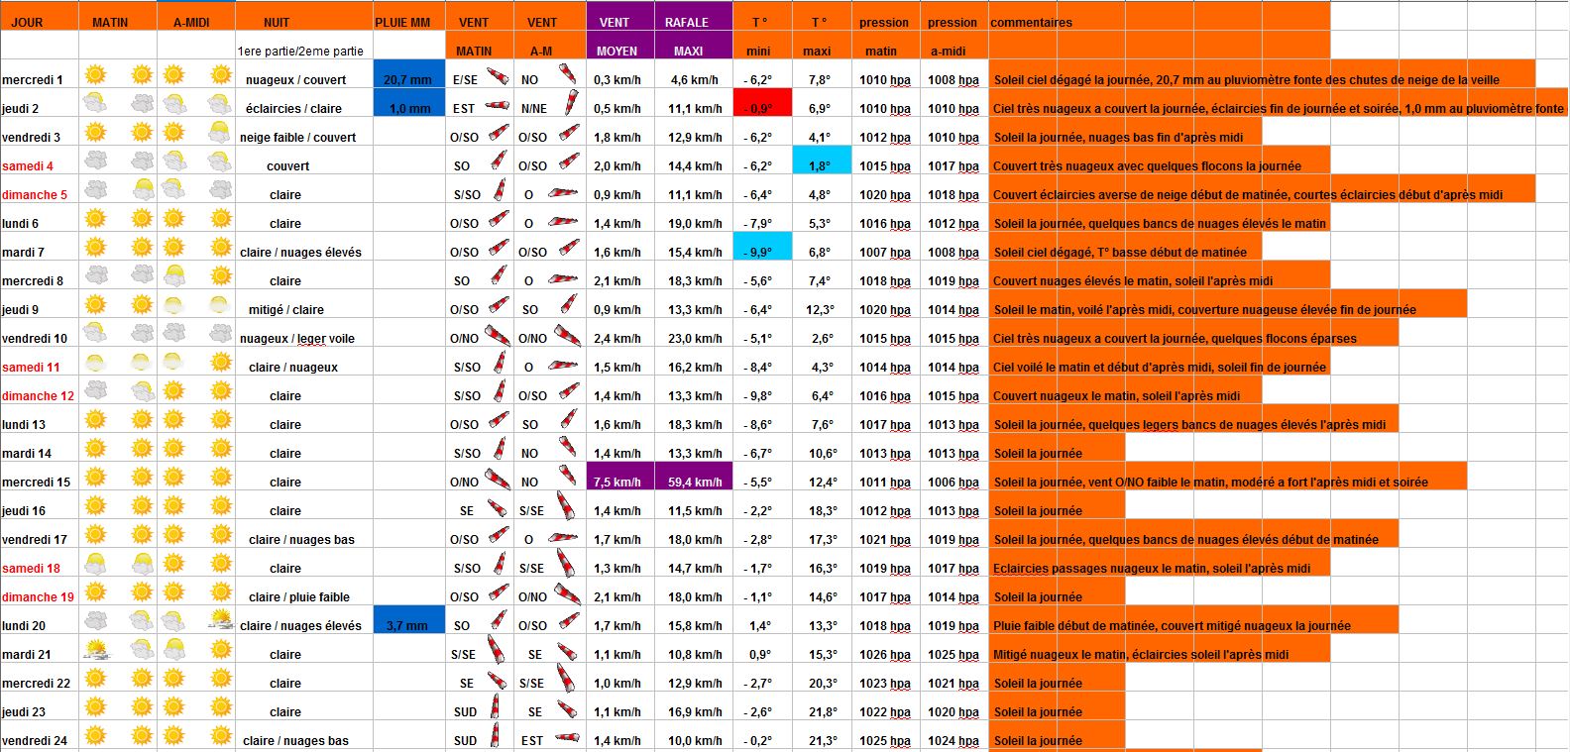Click the morning wind sock icon in vendredi 10 row
1570x752 pixels.
498,336
